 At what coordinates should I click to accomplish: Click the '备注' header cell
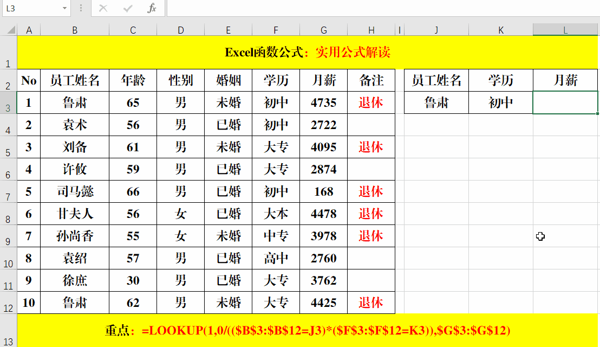point(371,80)
